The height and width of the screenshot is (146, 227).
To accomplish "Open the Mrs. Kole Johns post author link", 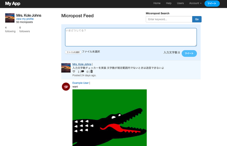I will [x=82, y=64].
